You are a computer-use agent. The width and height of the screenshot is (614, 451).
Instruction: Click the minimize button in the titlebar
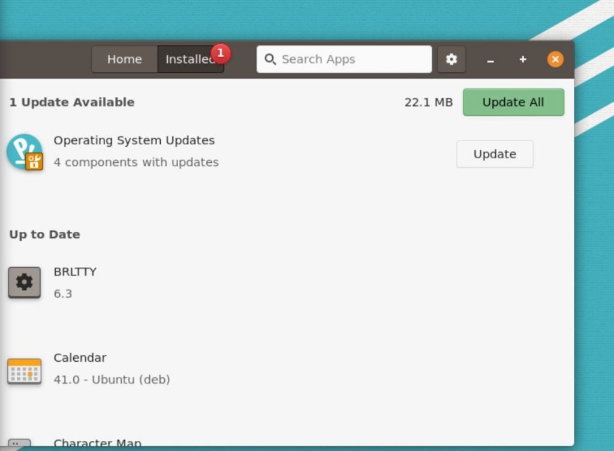pos(490,59)
